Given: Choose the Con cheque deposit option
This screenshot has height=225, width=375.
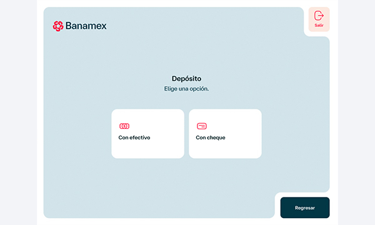Looking at the screenshot, I should coord(225,134).
